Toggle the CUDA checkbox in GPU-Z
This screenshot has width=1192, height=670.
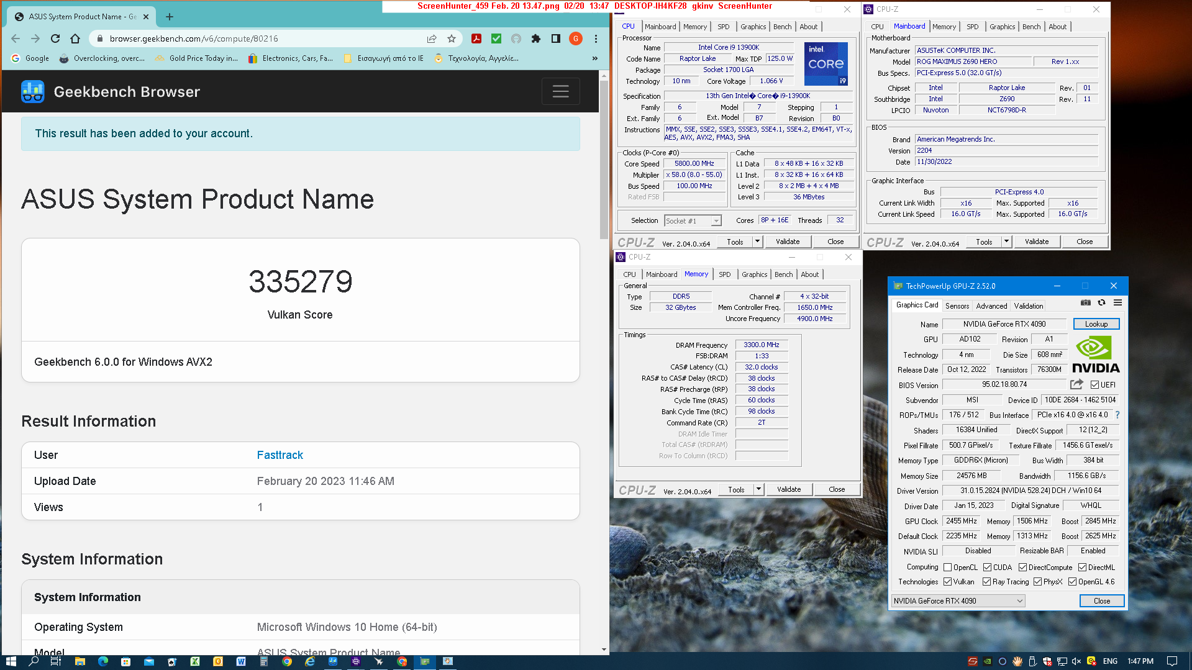[987, 568]
